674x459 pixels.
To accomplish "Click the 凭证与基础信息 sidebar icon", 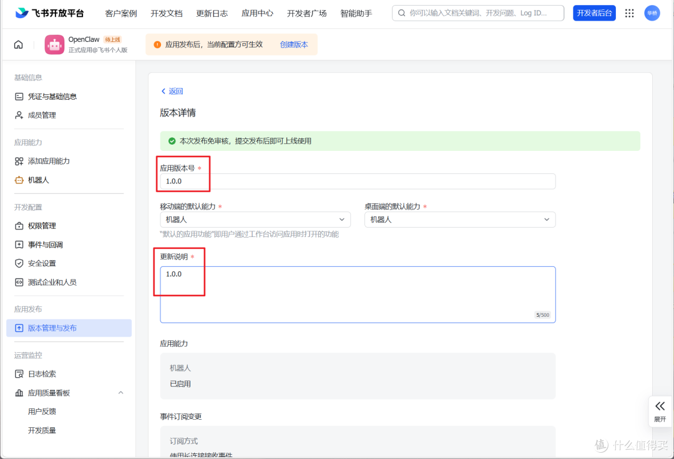I will [19, 97].
